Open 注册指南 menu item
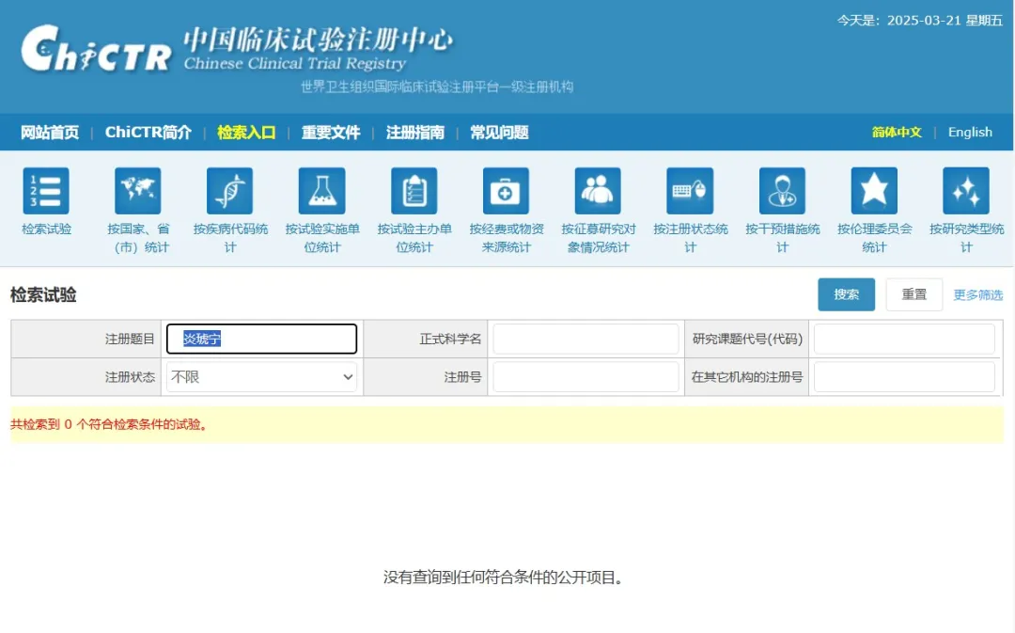 415,133
